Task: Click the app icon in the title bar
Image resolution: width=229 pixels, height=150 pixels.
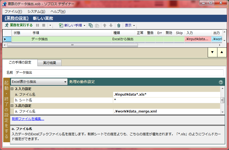Action: [x=5, y=4]
